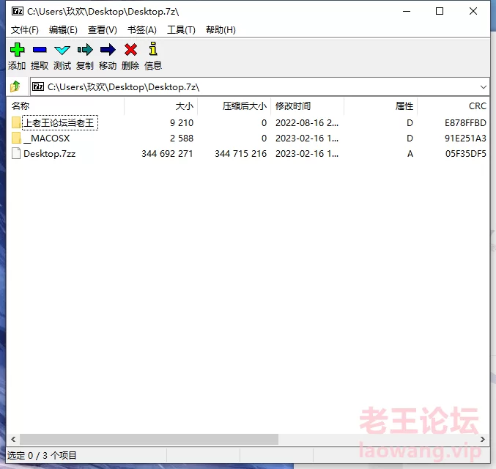Image resolution: width=496 pixels, height=469 pixels.
Task: Click the 7z icon in address bar
Action: [38, 86]
